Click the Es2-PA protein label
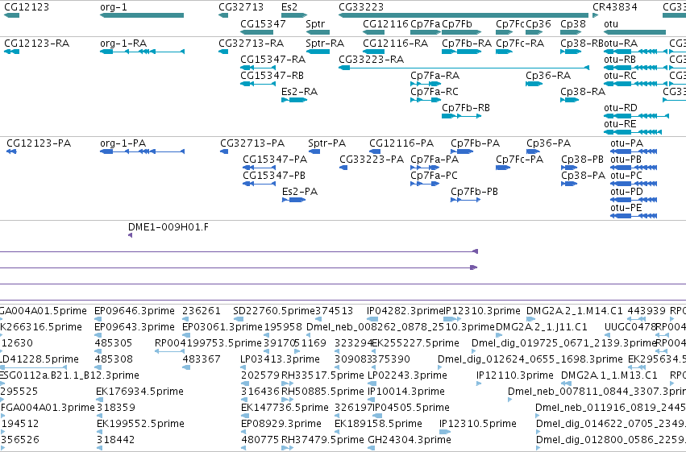 pos(300,192)
